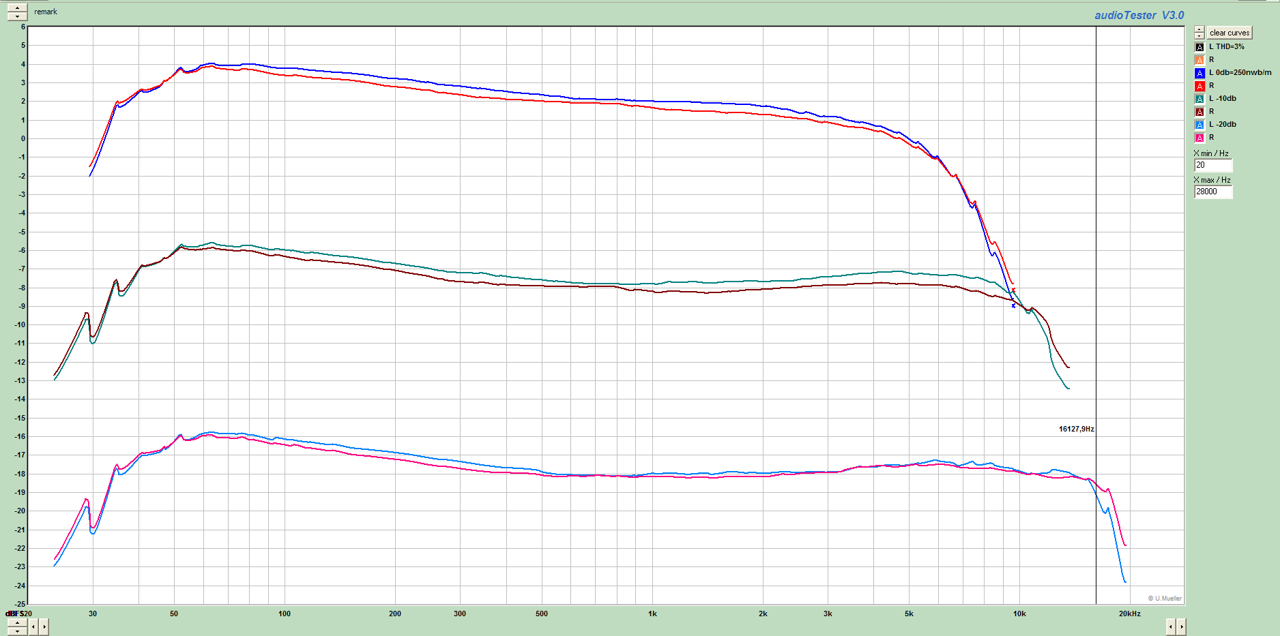Click the right arrow at bottom-right corner
The width and height of the screenshot is (1280, 636).
click(x=1181, y=626)
